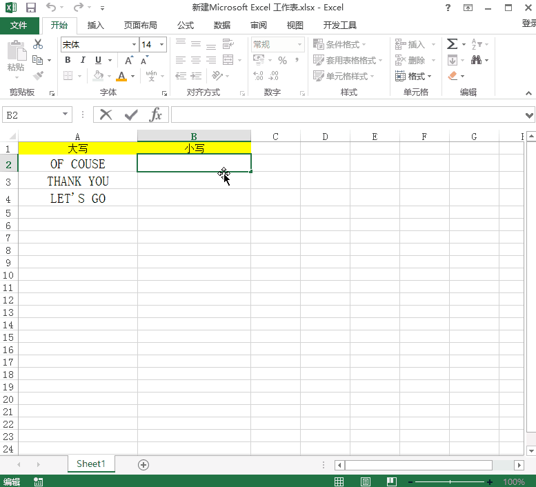Toggle top align
Image resolution: width=536 pixels, height=487 pixels.
tap(181, 43)
